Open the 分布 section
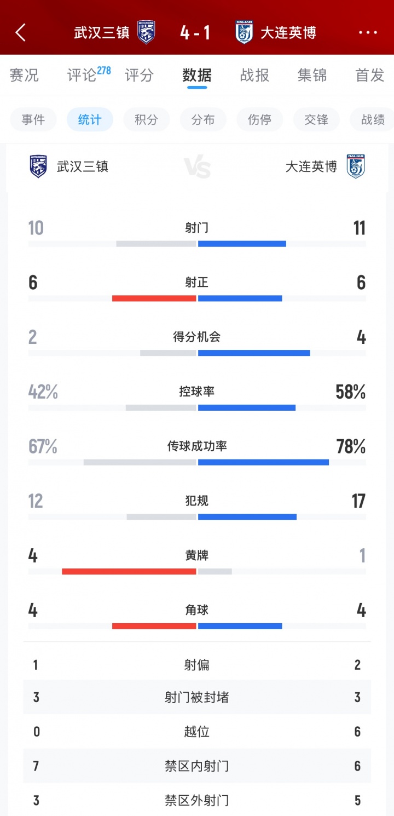 point(203,119)
